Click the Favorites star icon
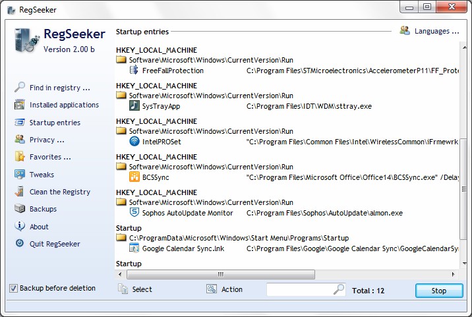The height and width of the screenshot is (317, 472). point(20,157)
